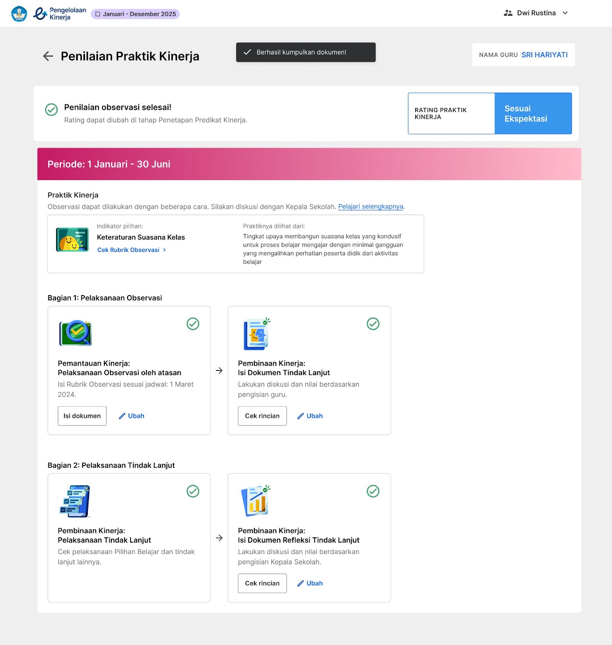Click the arrow between the Bagian 1 cards
Viewport: 612px width, 645px height.
[x=219, y=370]
